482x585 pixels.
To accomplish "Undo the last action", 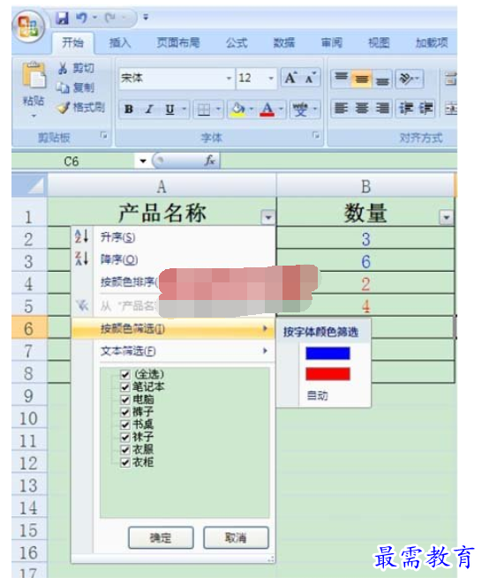I will pos(81,18).
